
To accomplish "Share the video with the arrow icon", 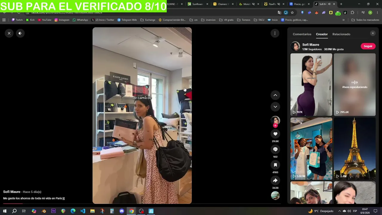I will click(x=275, y=180).
